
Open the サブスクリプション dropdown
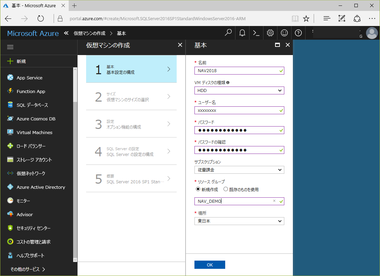[x=239, y=170]
